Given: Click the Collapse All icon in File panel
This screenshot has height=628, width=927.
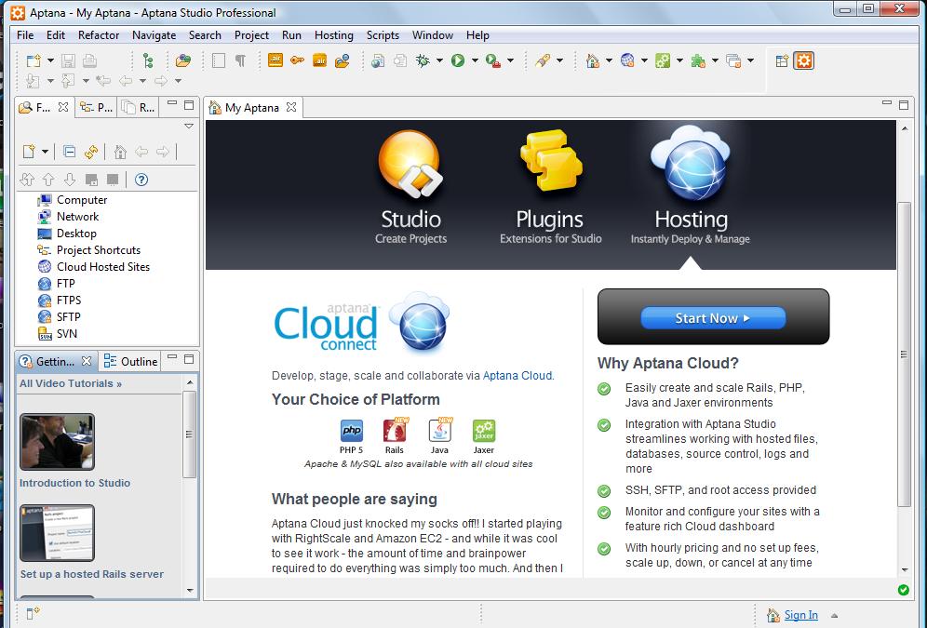Looking at the screenshot, I should coord(69,152).
